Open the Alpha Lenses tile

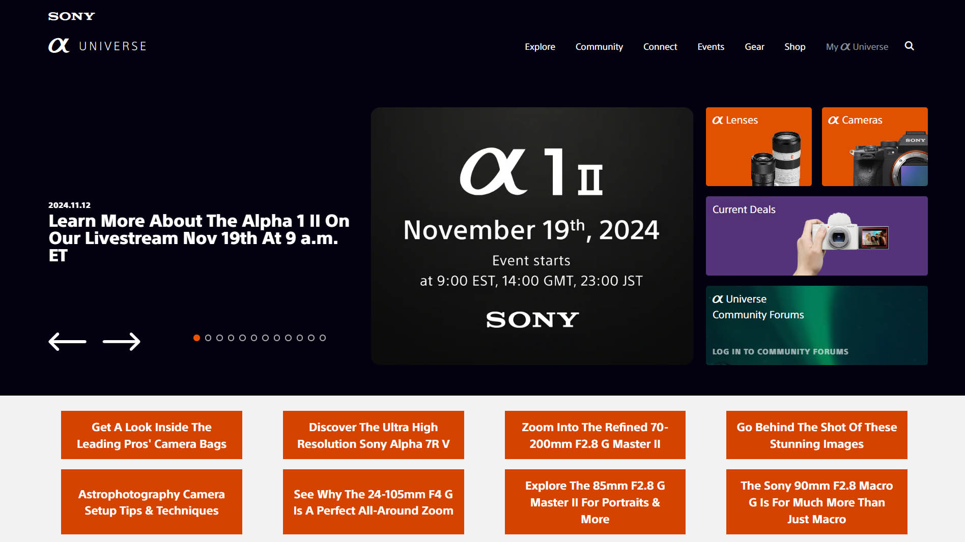click(x=758, y=146)
